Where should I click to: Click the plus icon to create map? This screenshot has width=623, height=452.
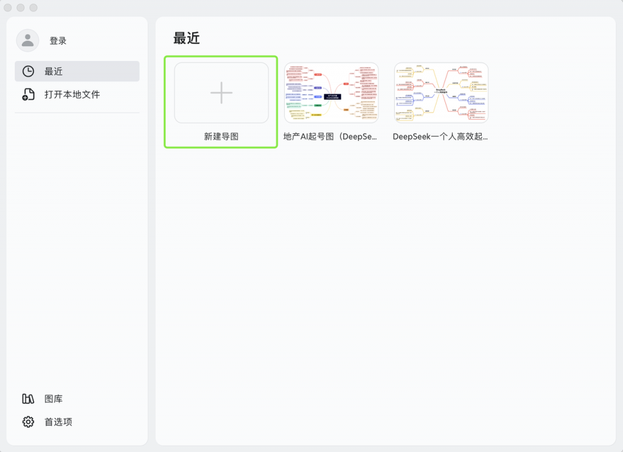221,93
